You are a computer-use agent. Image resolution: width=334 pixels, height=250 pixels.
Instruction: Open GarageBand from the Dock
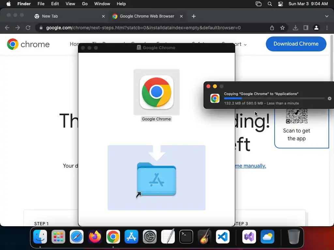[205, 237]
